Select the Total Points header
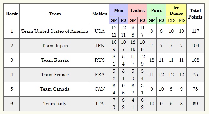The image size is (209, 114). pos(195,14)
